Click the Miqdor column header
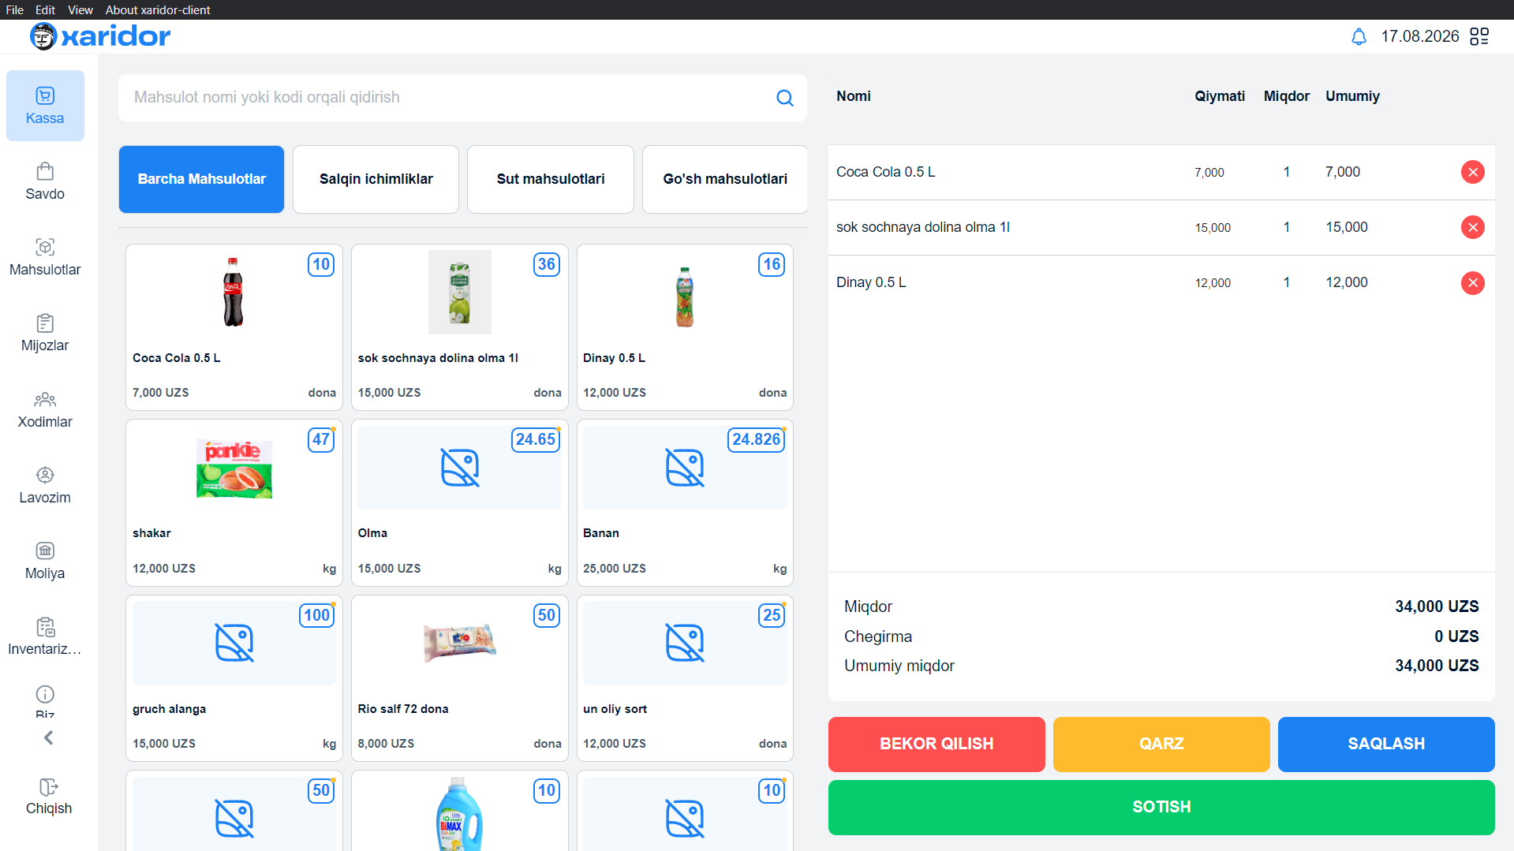1514x851 pixels. coord(1286,96)
